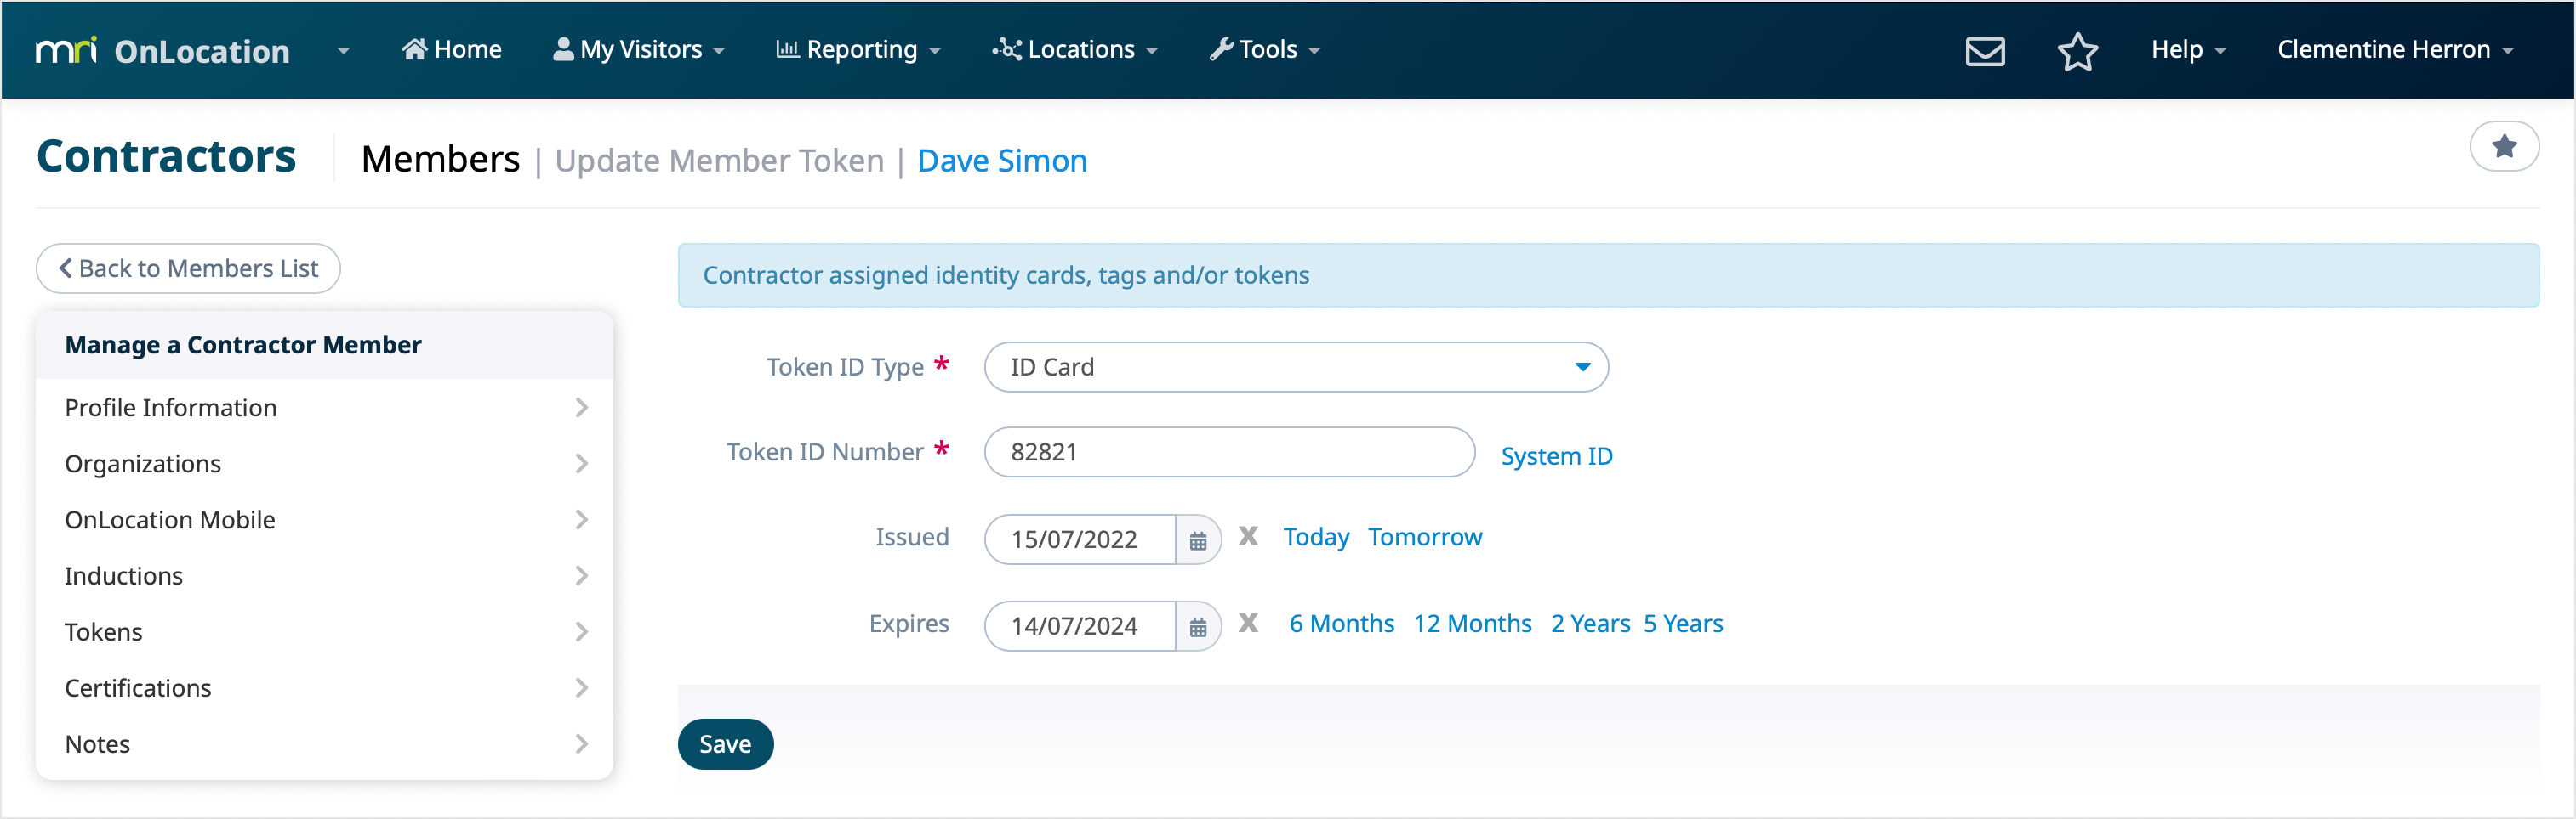Click the System ID link

tap(1556, 456)
